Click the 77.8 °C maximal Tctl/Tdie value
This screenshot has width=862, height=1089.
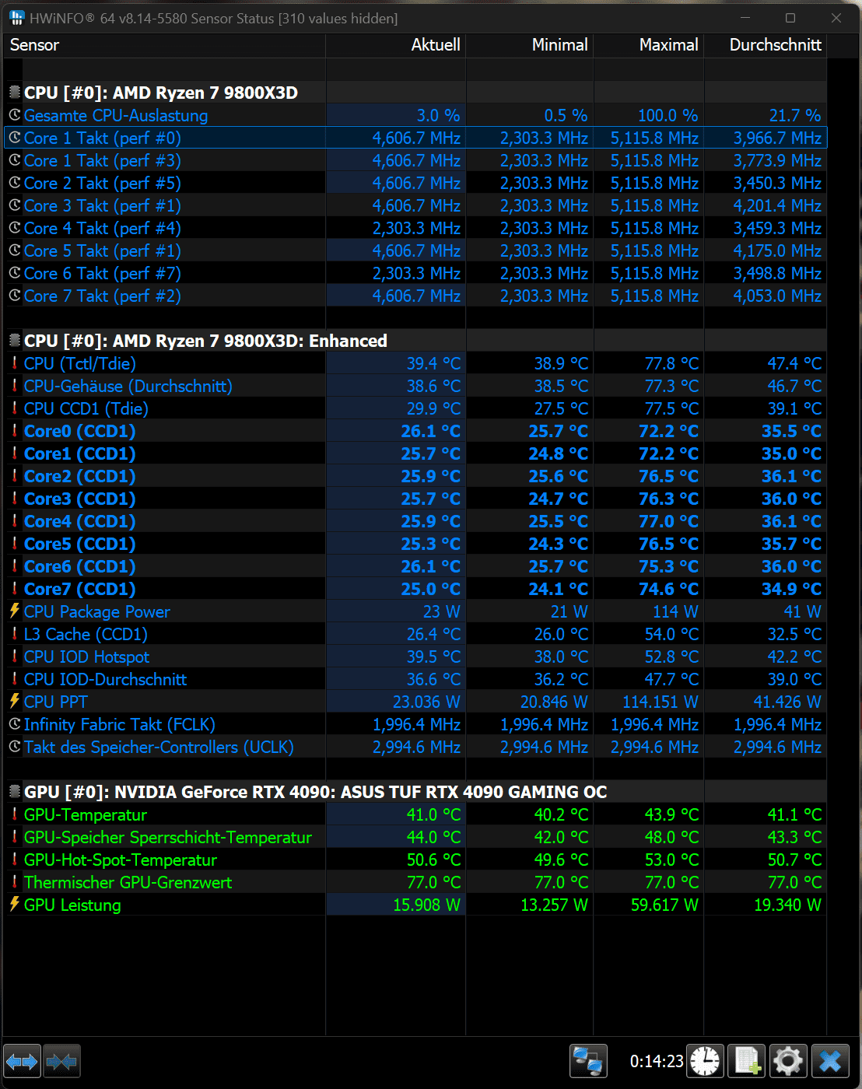[671, 363]
